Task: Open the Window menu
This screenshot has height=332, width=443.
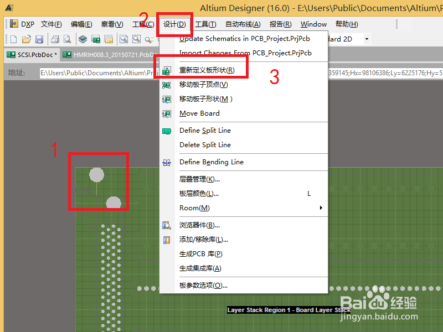Action: point(313,24)
